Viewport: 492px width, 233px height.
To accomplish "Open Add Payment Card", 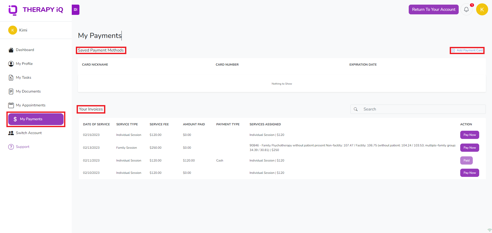I will click(467, 50).
